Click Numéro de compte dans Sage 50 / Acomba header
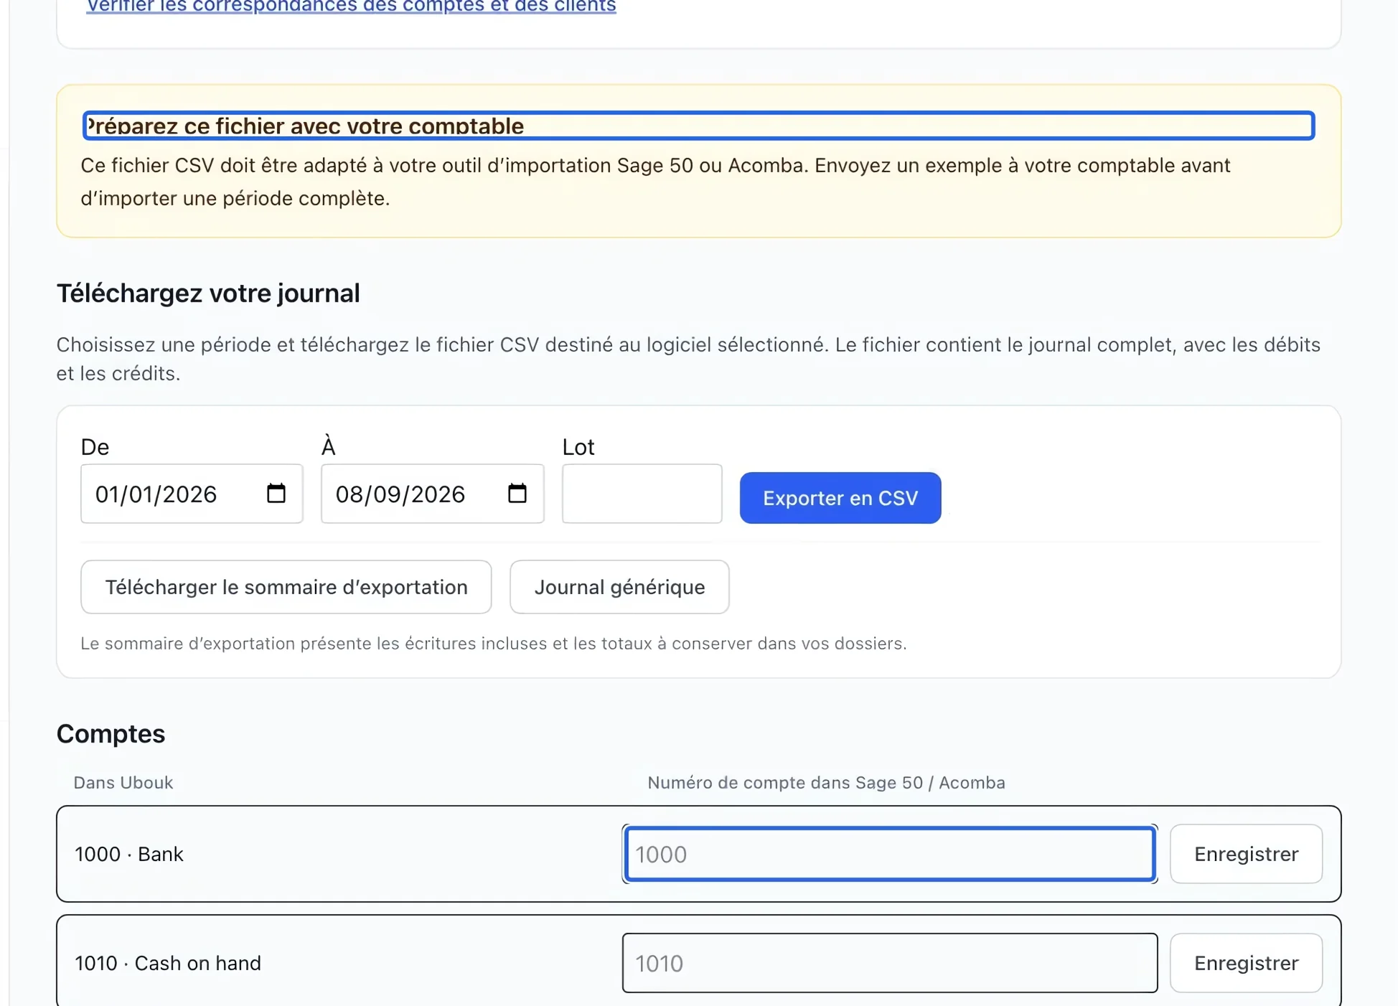This screenshot has width=1398, height=1006. 826,782
